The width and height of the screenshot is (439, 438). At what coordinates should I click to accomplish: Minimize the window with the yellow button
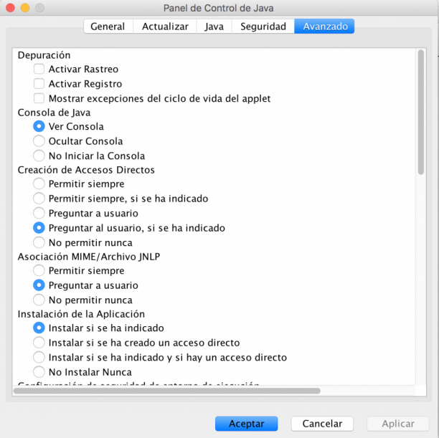click(25, 8)
